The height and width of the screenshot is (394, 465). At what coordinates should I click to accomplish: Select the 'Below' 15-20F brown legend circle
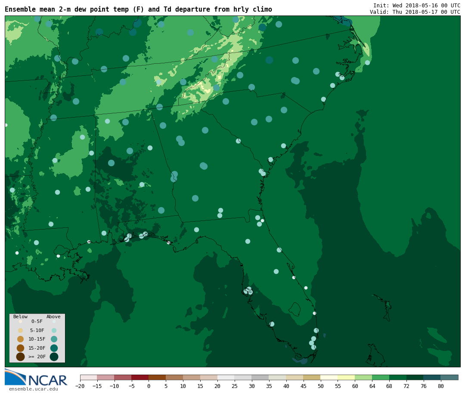coord(20,348)
